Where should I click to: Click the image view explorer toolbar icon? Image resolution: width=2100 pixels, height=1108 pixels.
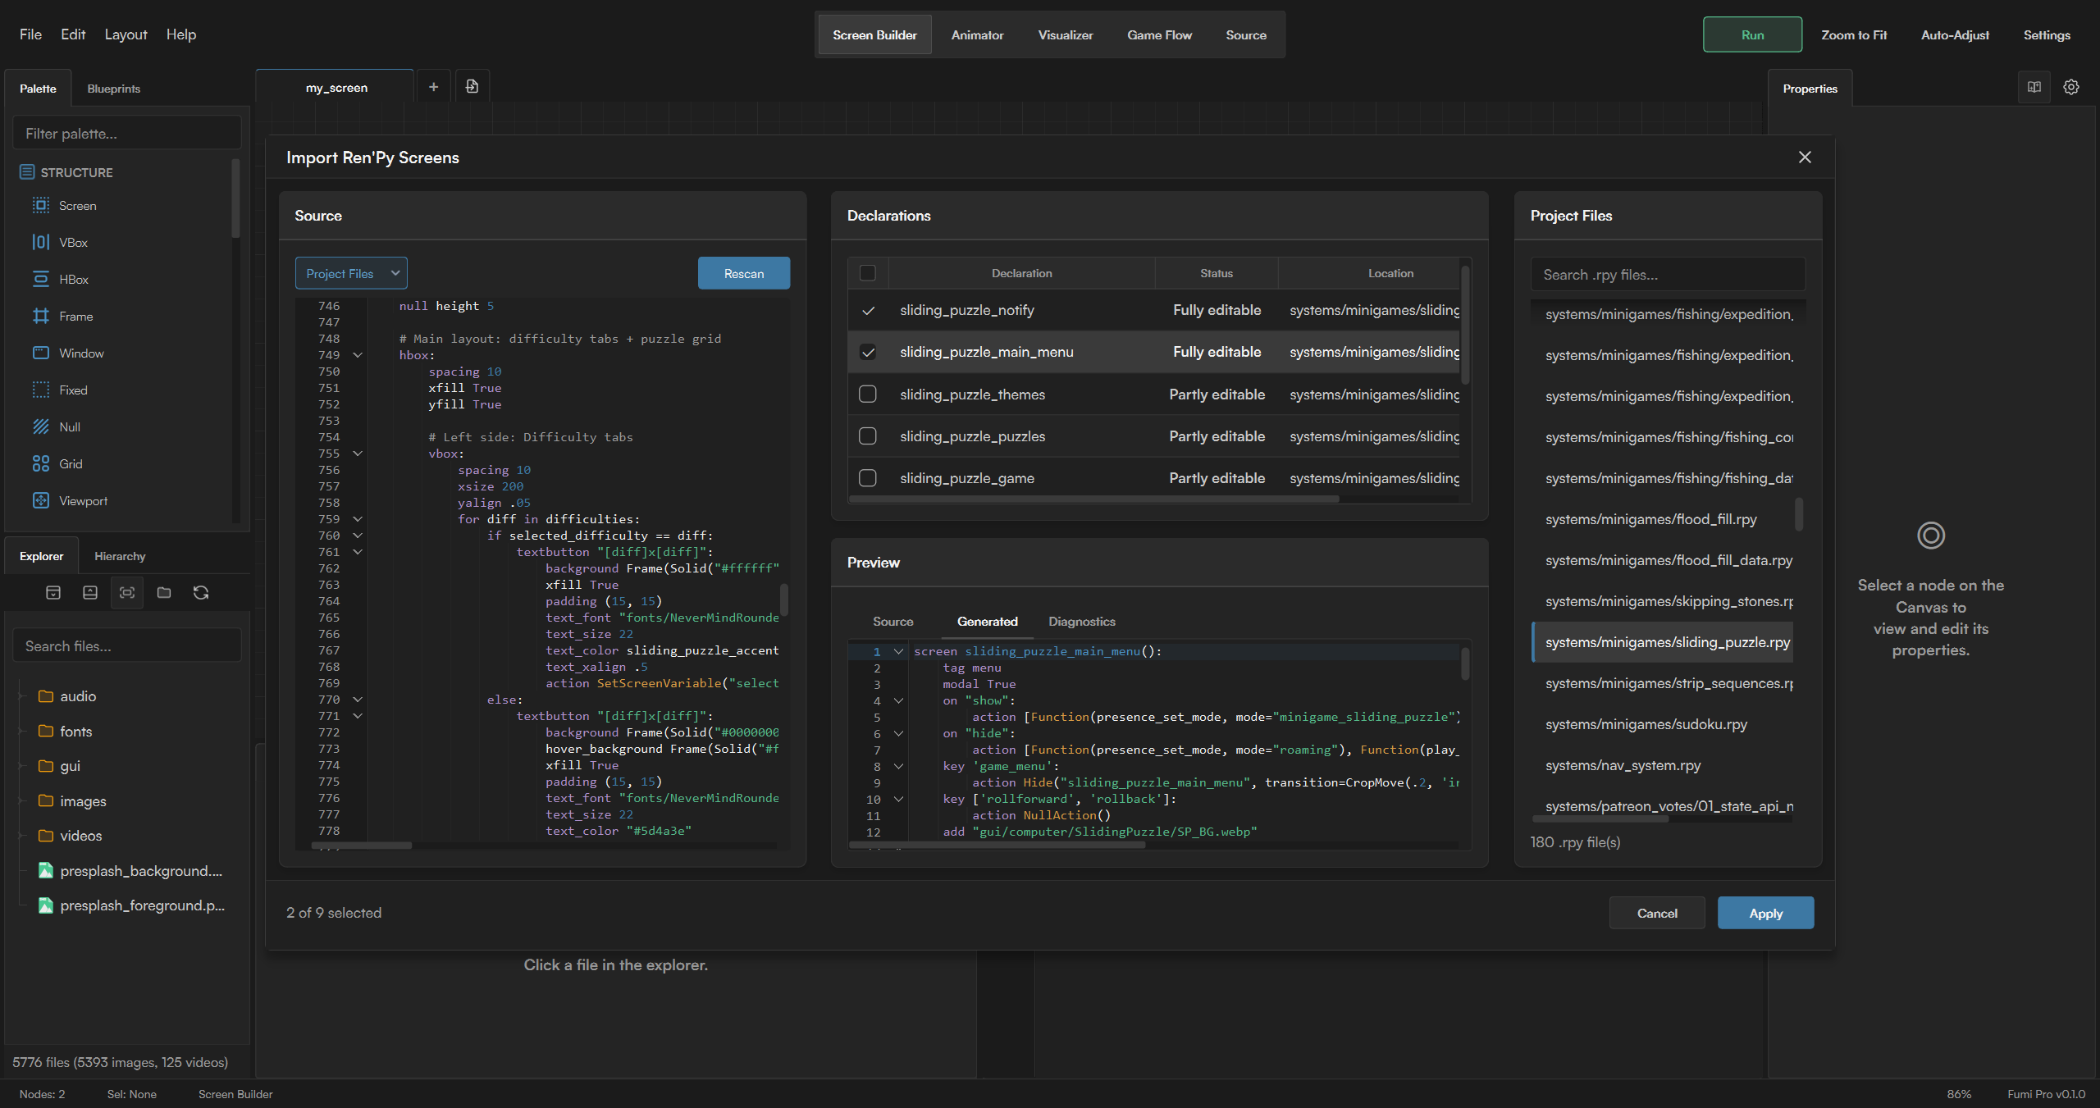pyautogui.click(x=90, y=593)
